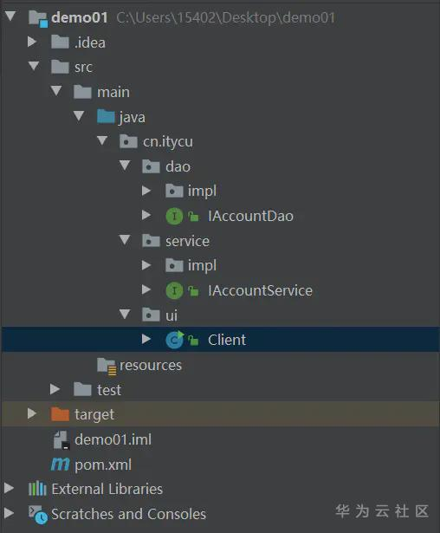Select the cn.itycu package
Viewport: 440px width, 533px height.
tap(168, 142)
